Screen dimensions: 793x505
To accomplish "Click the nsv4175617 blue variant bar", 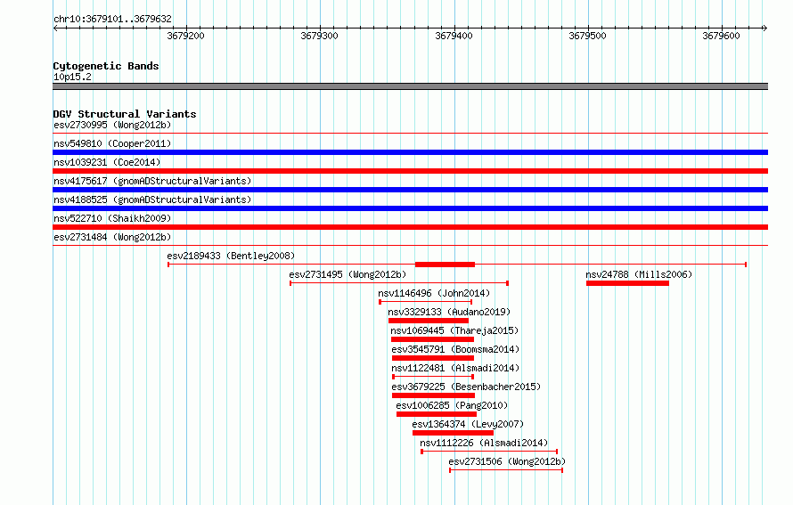I will click(410, 190).
